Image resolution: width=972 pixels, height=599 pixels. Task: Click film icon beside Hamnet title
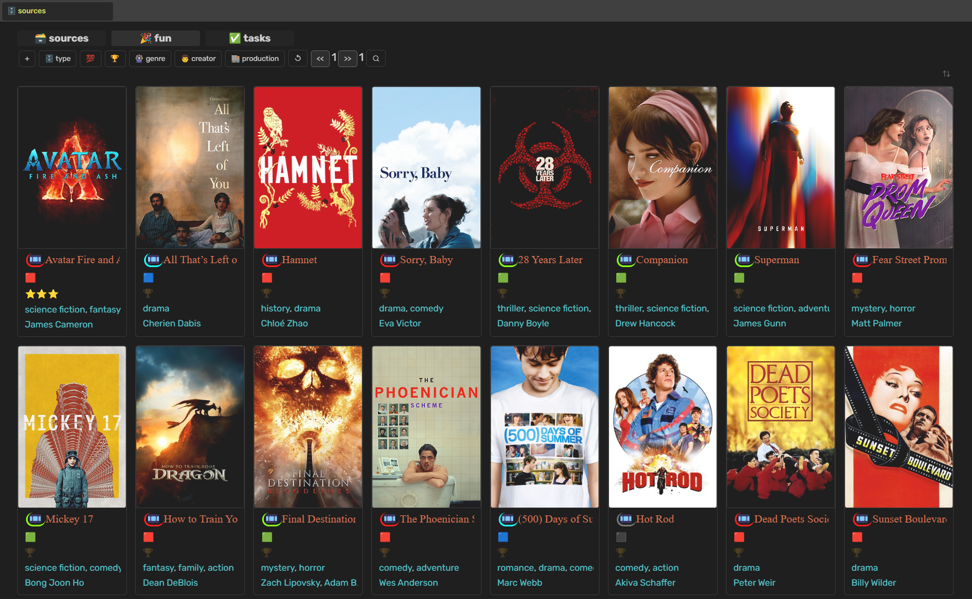pyautogui.click(x=271, y=259)
